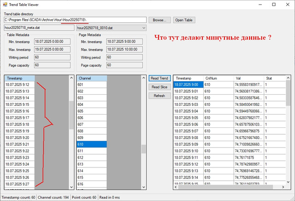Select channel 603
The height and width of the screenshot is (201, 295).
click(92, 98)
